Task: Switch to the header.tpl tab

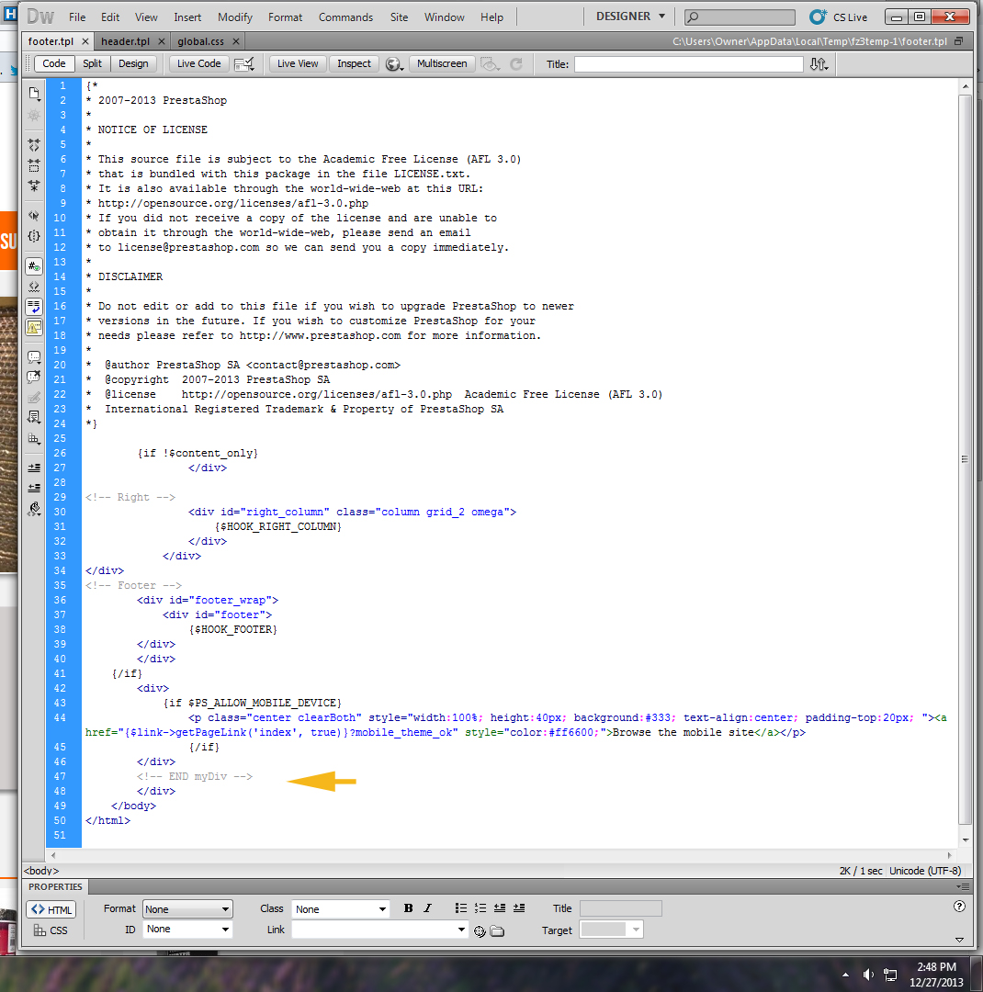Action: coord(125,41)
